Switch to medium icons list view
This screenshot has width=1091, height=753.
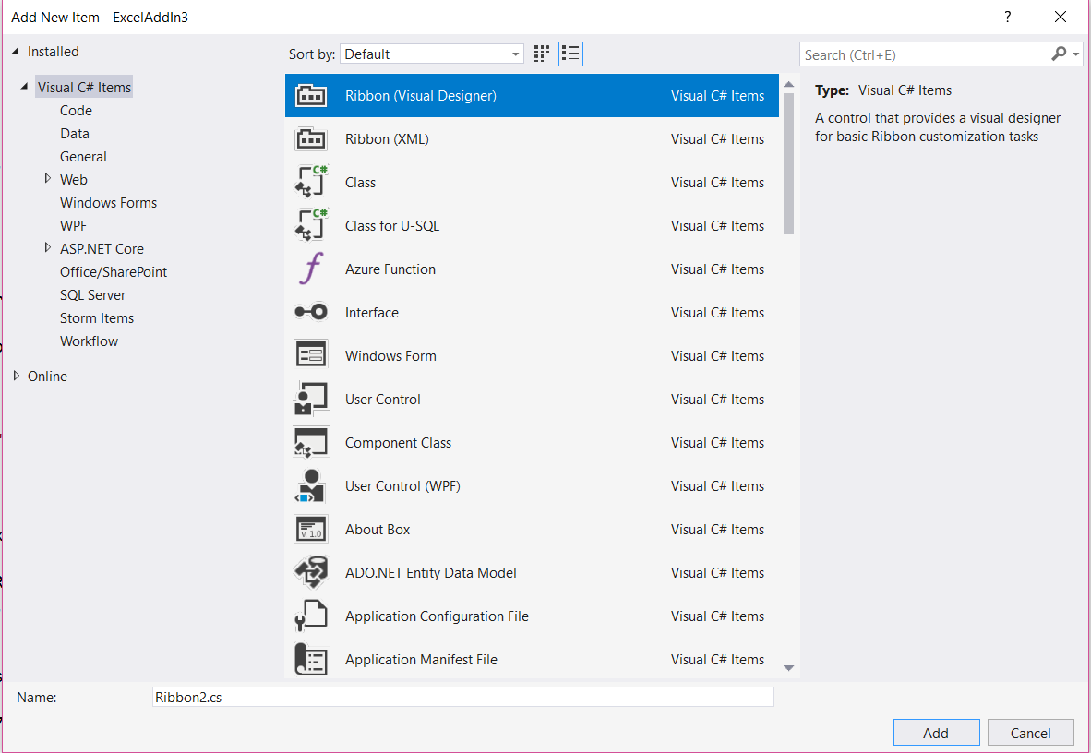click(x=570, y=54)
